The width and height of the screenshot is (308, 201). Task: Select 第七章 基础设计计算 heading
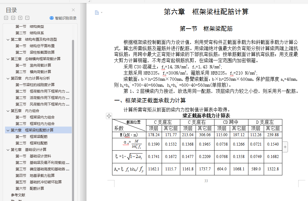pyautogui.click(x=29, y=150)
